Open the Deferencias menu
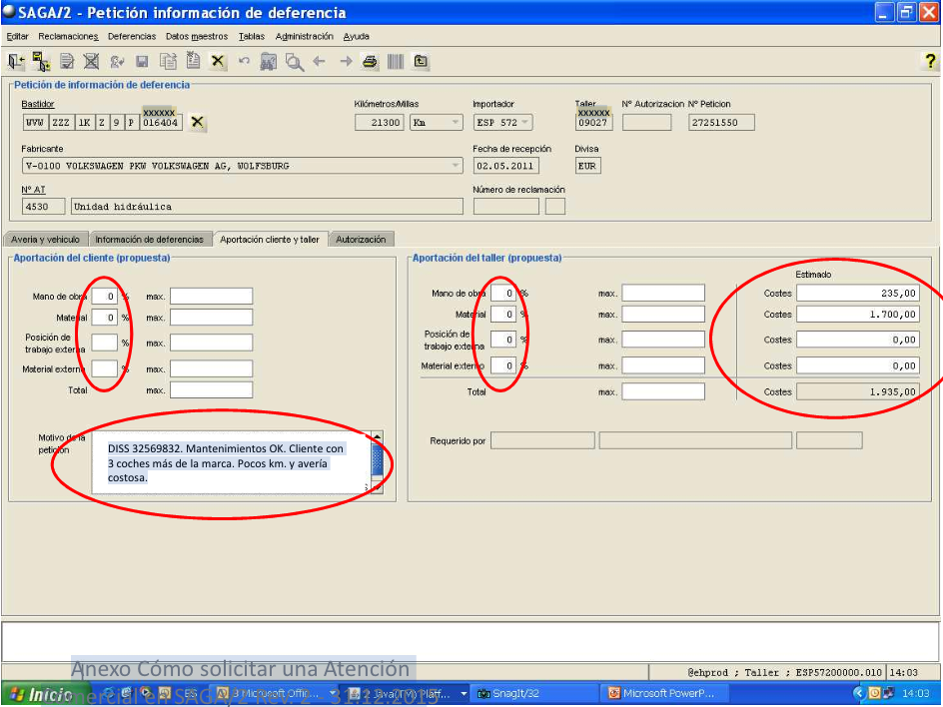 (x=132, y=37)
